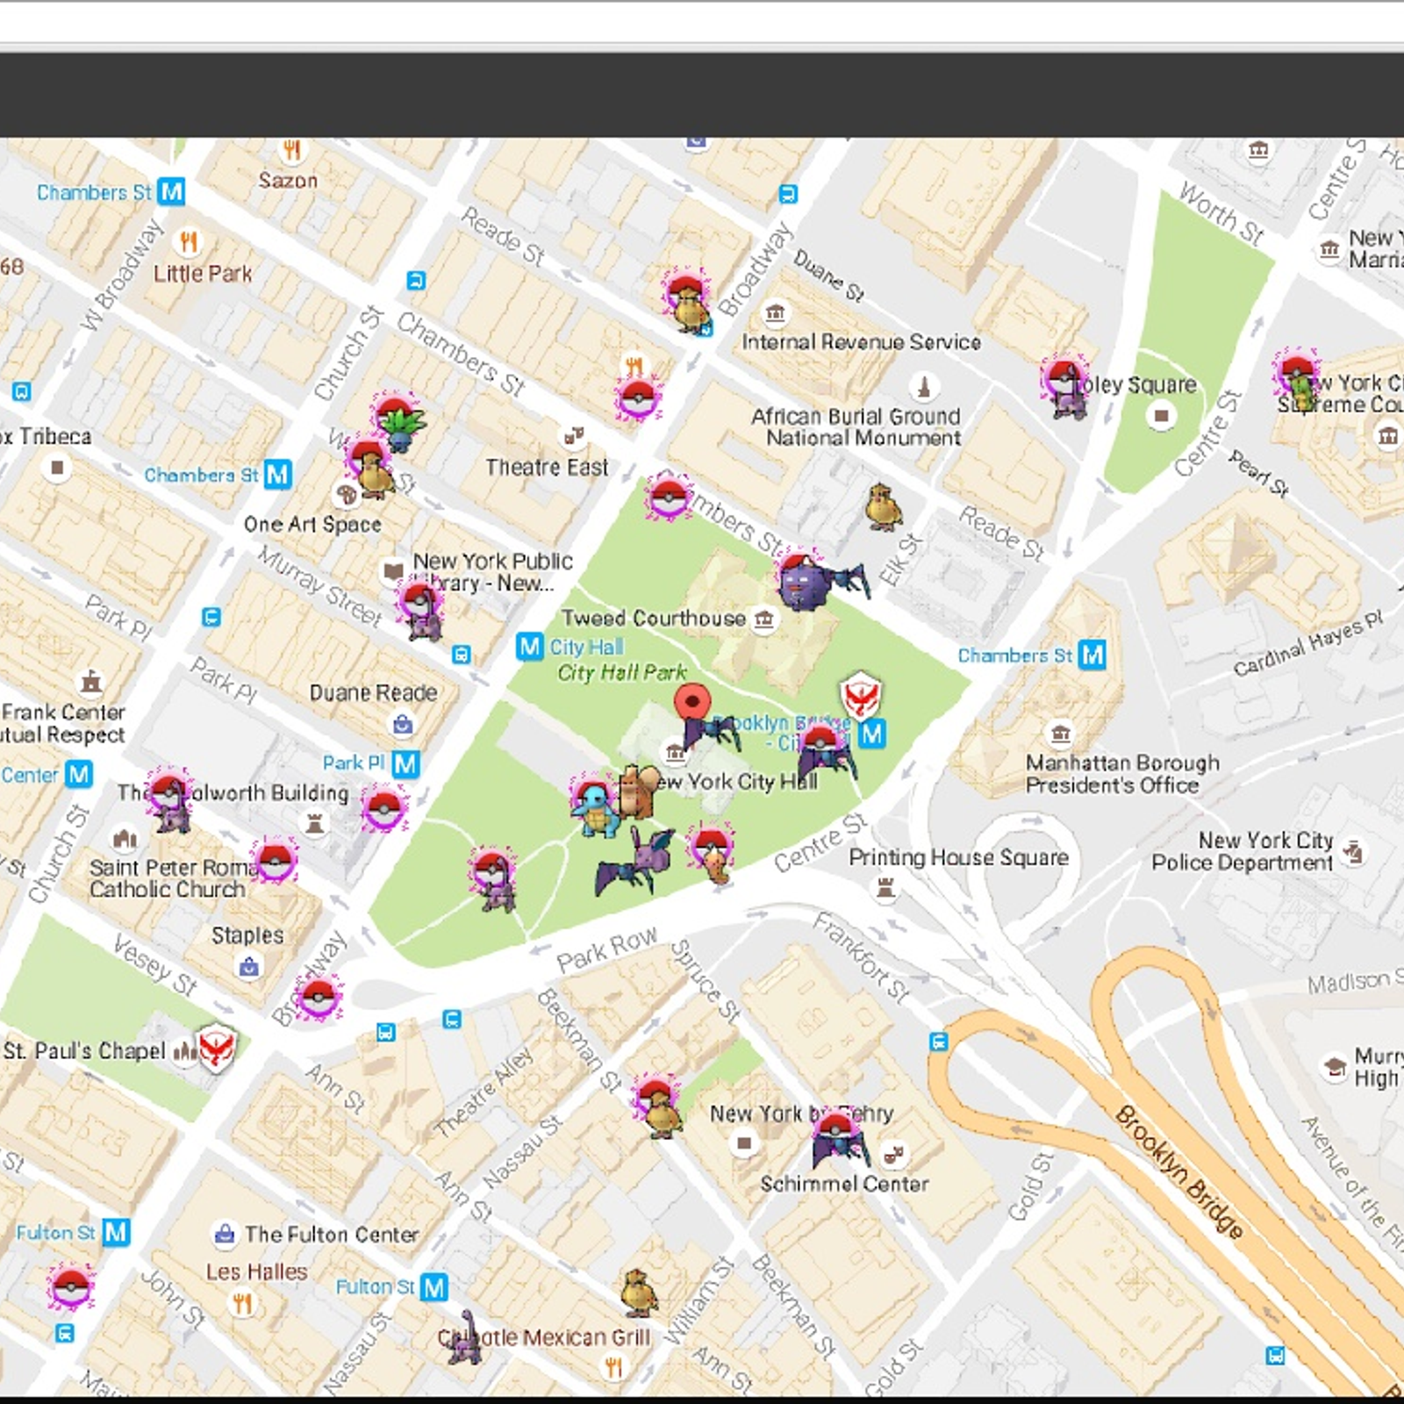Click the Eevee marker beside Squirtle

click(638, 792)
